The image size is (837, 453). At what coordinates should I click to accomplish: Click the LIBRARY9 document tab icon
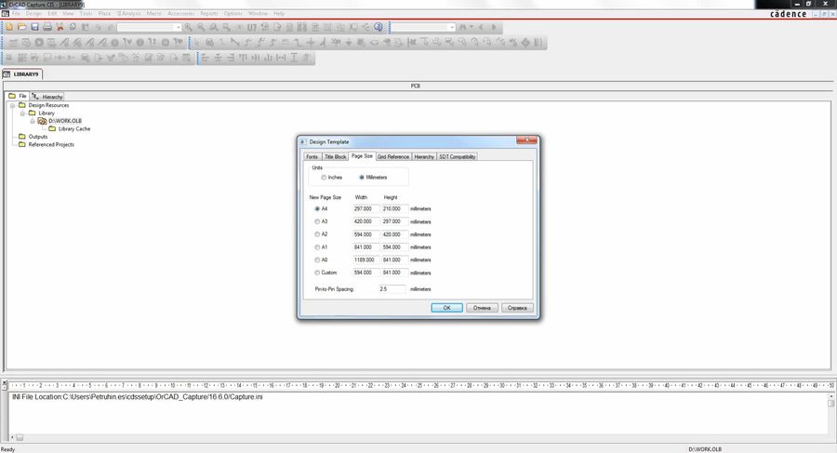click(7, 74)
